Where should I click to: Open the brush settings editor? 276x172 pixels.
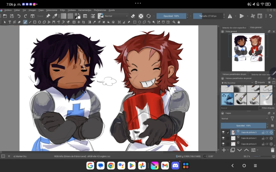(x=93, y=16)
